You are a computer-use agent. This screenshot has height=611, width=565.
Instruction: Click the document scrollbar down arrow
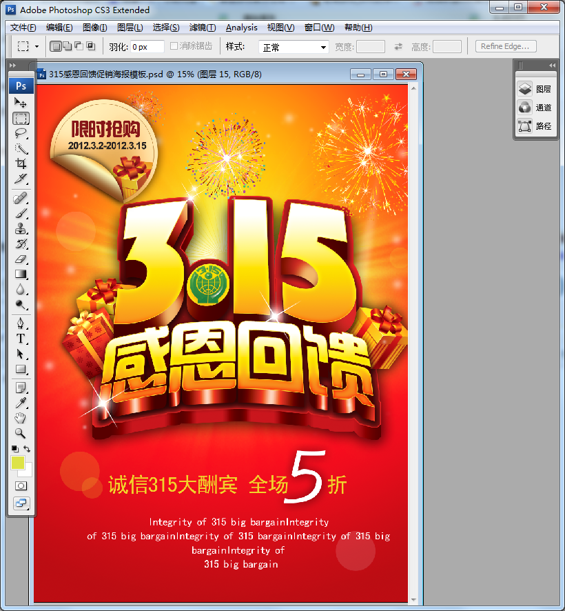click(413, 599)
